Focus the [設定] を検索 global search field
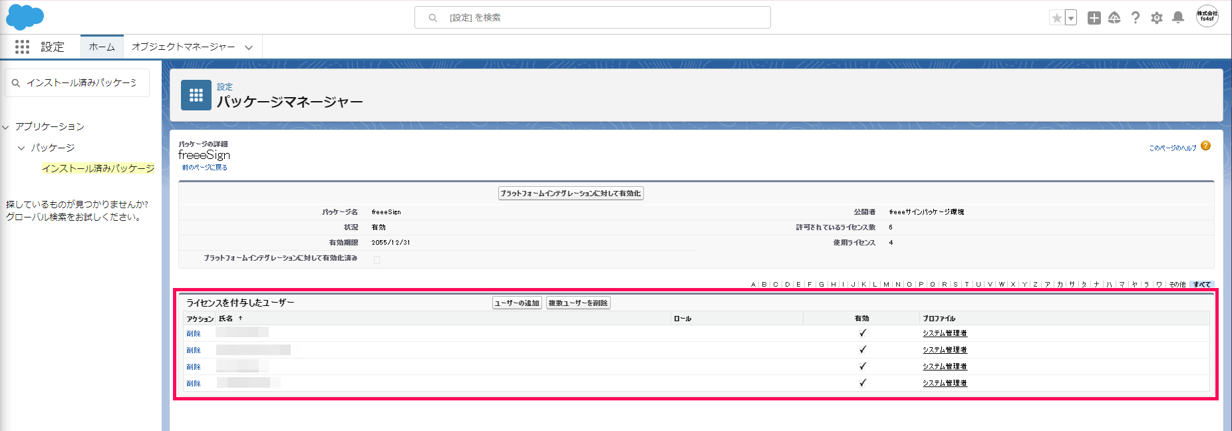This screenshot has height=431, width=1232. [593, 17]
